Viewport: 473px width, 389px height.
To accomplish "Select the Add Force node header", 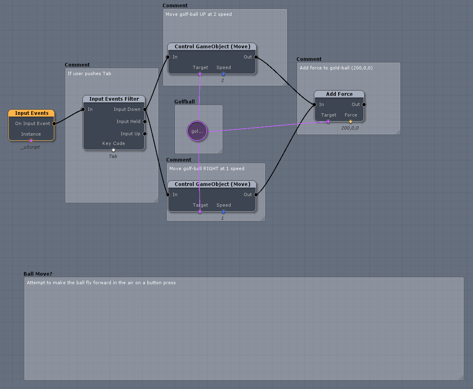I will tap(339, 94).
